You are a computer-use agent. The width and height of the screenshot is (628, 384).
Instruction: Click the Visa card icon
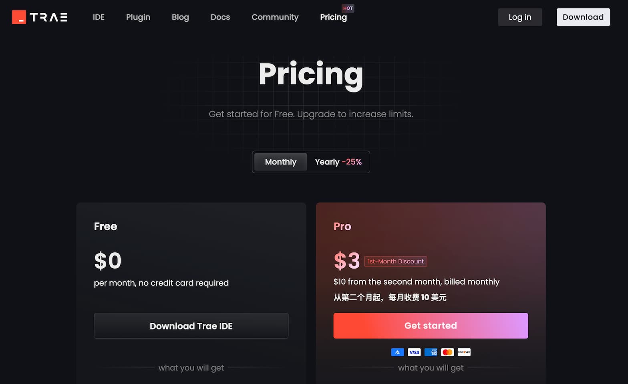414,352
